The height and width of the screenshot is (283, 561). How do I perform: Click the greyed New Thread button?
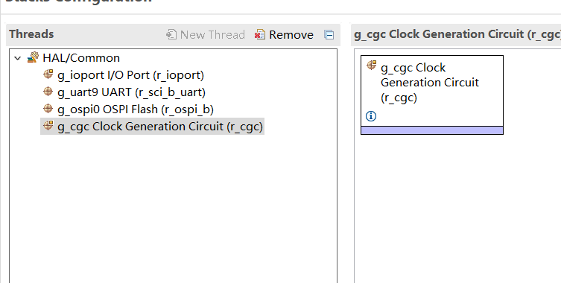click(206, 35)
